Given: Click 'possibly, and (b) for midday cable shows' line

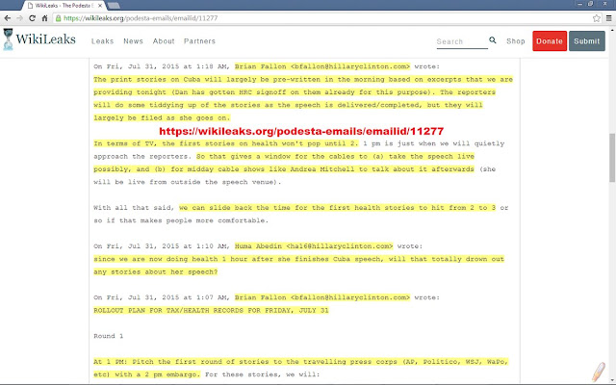Looking at the screenshot, I should tap(284, 169).
